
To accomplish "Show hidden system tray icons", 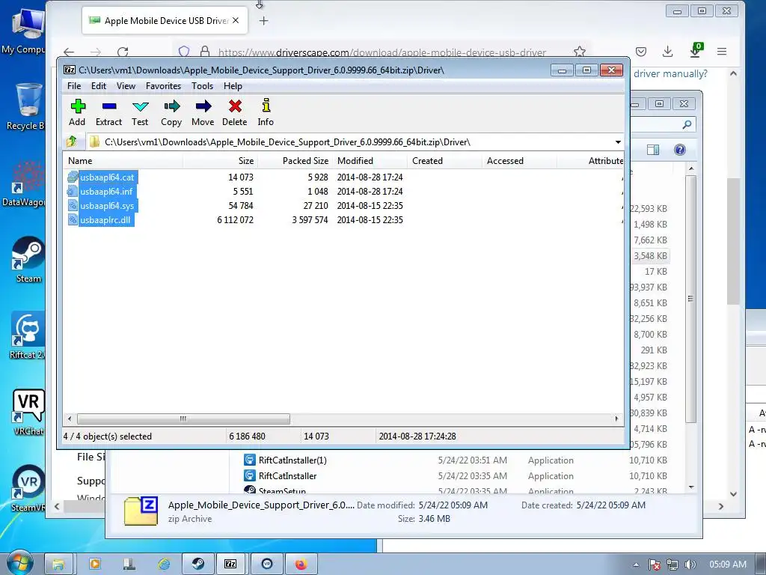I will pos(636,565).
